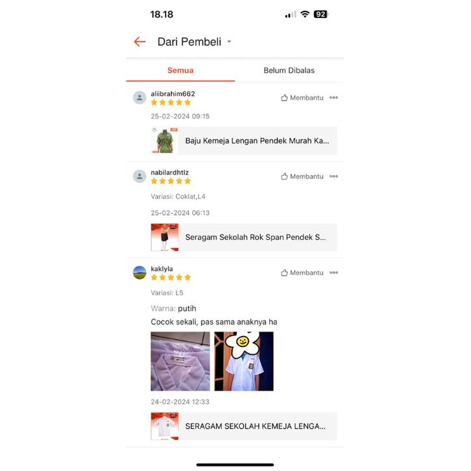Open the Baju Kemeja Lengan Pendek product

244,141
